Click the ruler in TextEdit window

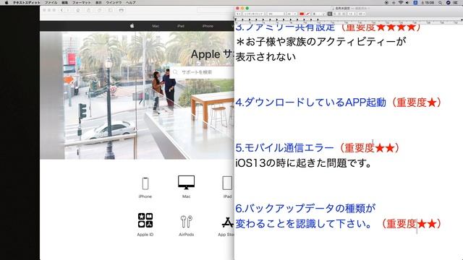349,20
